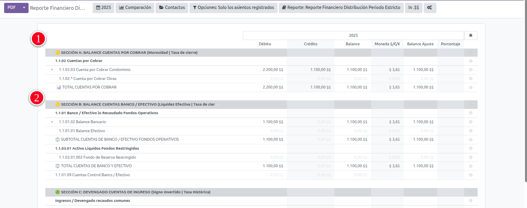
Task: Click info icon on Cuentas Control Banco row
Action: tap(471, 175)
